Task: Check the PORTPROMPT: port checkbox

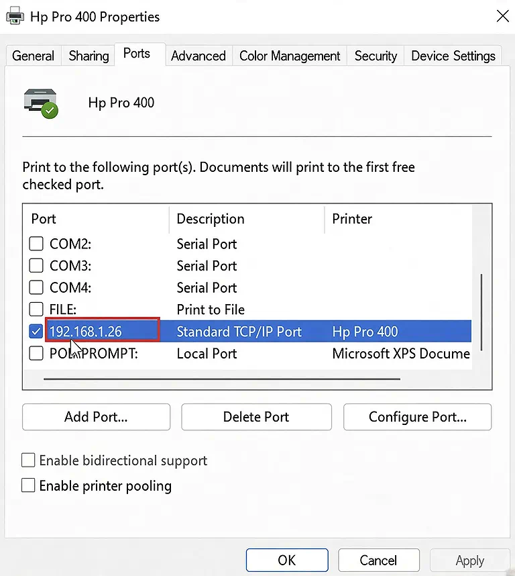Action: point(36,353)
